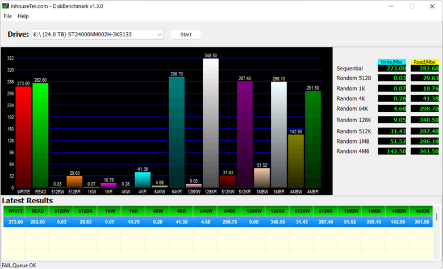The height and width of the screenshot is (269, 443).
Task: Select Random 512K write value 31.43
Action: [x=392, y=131]
